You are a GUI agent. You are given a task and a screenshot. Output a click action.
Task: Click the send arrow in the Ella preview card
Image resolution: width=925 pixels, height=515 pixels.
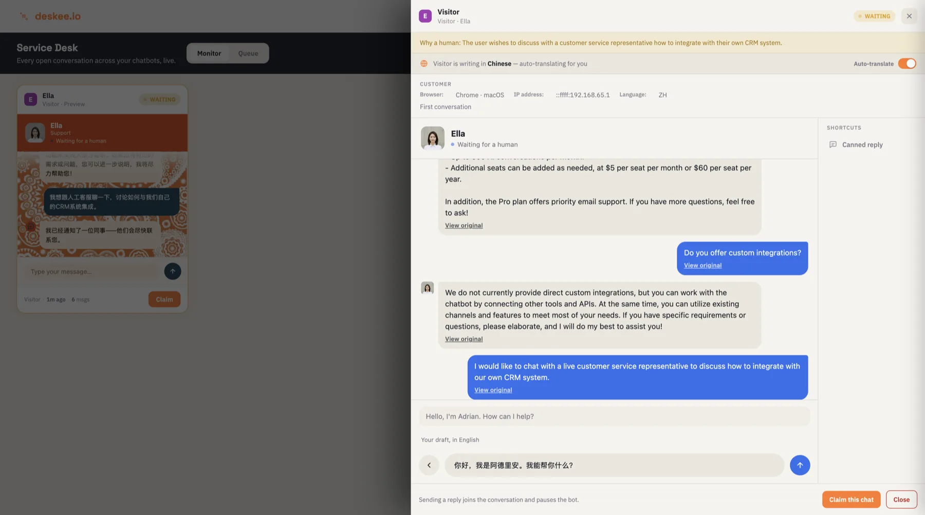click(173, 271)
